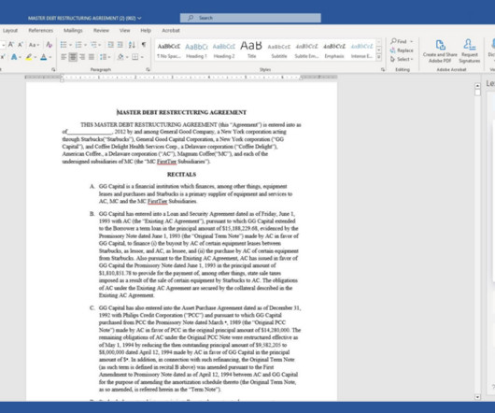This screenshot has width=495, height=413.
Task: Open the Change Case (Aa) menu
Action: point(34,45)
